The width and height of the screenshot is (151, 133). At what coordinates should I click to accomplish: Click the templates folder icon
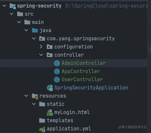(42, 121)
